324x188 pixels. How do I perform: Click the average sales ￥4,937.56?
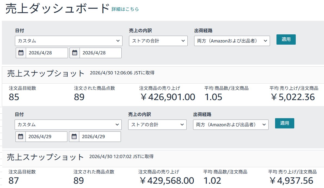coord(291,181)
